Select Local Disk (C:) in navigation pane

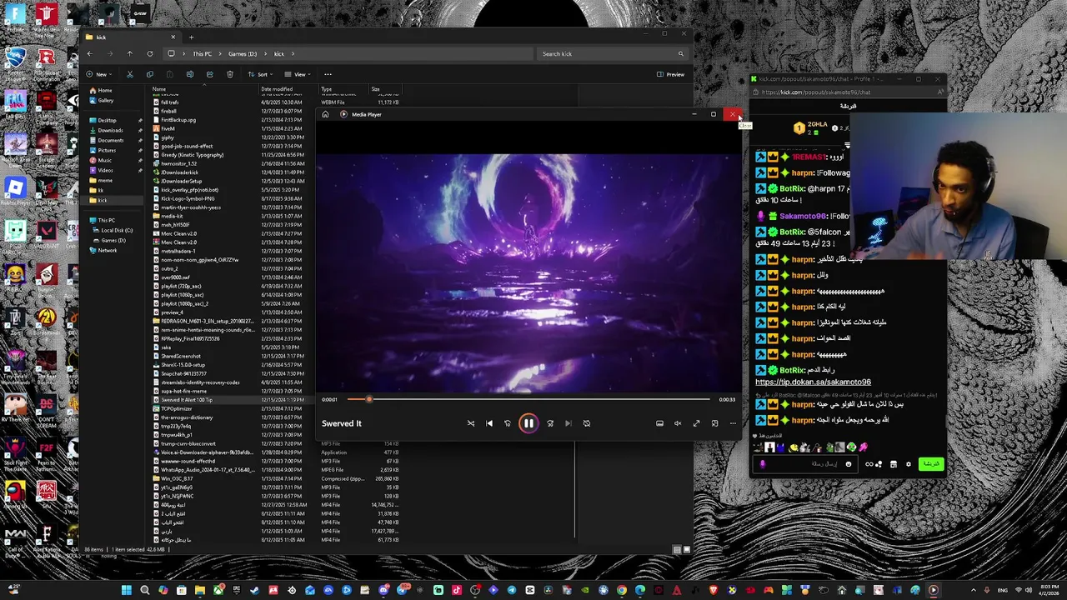point(117,230)
